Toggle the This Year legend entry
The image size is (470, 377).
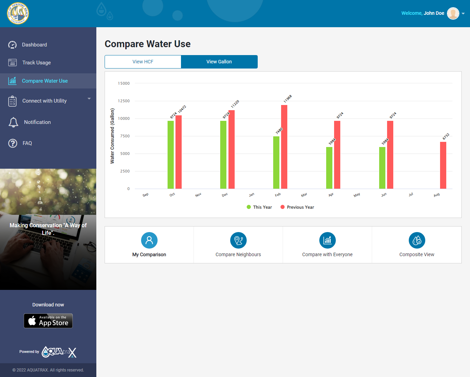click(x=259, y=207)
